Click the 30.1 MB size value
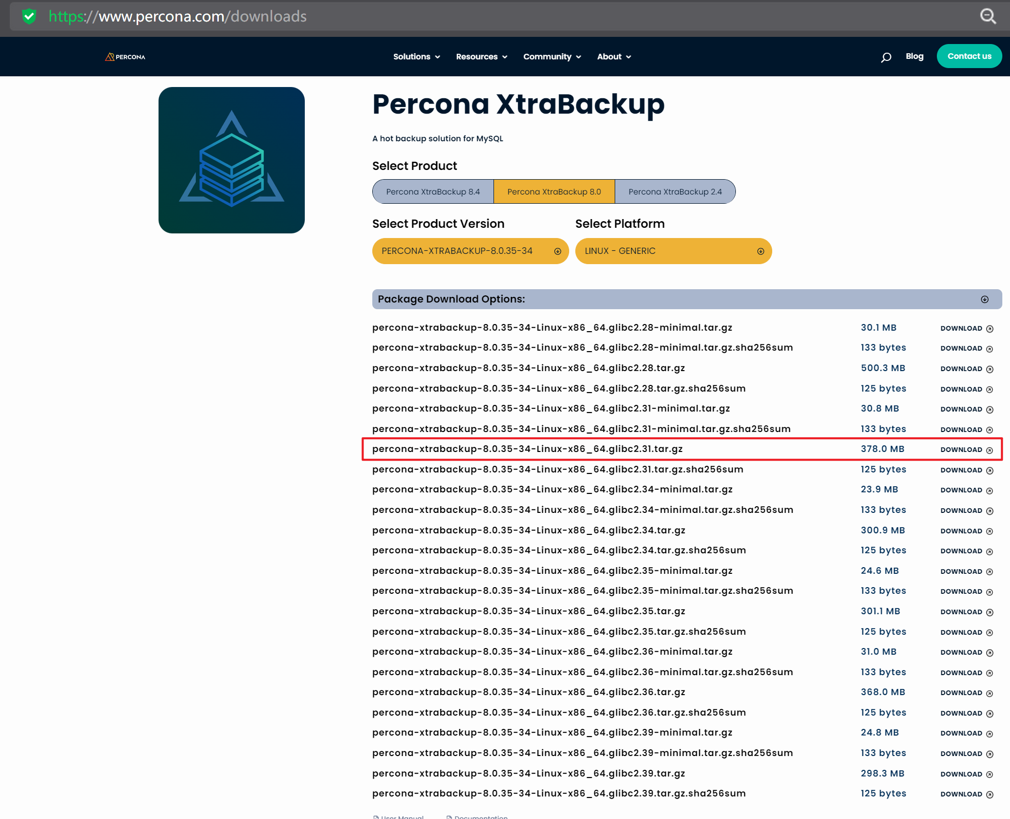This screenshot has width=1010, height=819. (x=879, y=328)
